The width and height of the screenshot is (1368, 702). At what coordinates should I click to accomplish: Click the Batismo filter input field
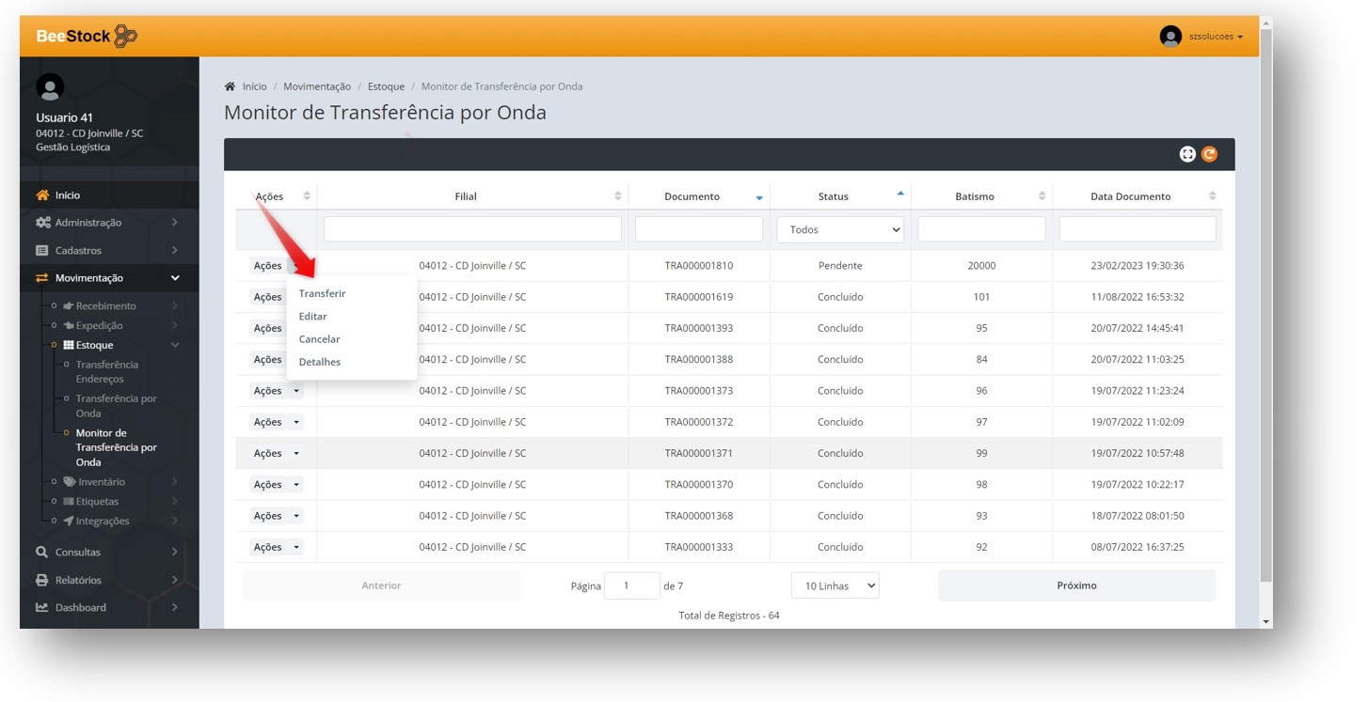(981, 229)
